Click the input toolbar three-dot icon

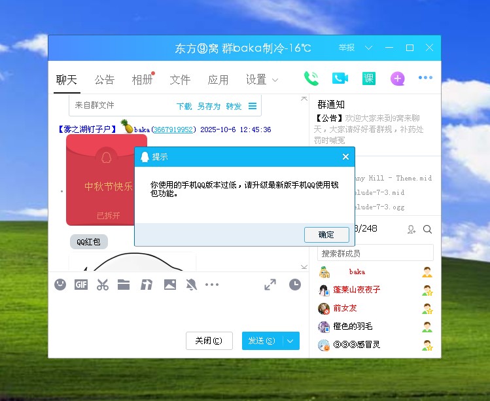click(x=212, y=285)
